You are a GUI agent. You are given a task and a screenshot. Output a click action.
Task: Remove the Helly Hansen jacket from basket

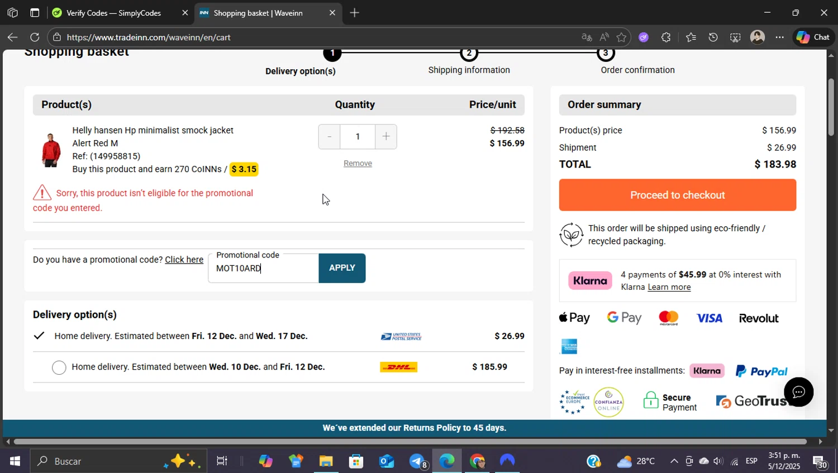[x=358, y=163]
